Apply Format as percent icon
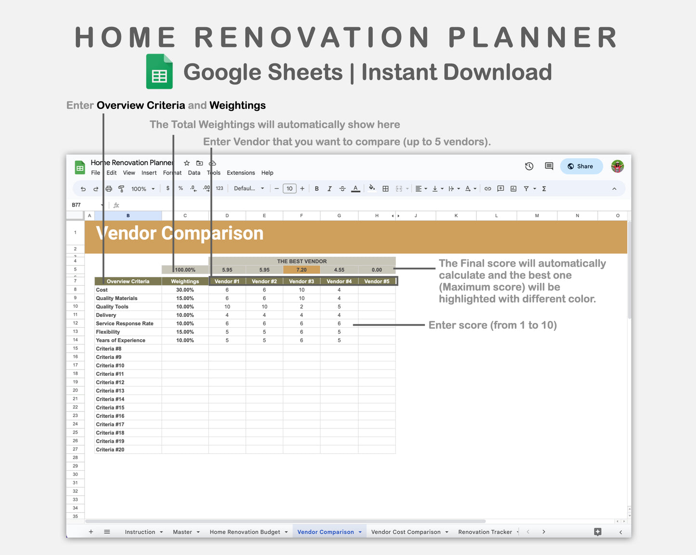The height and width of the screenshot is (555, 696). 180,188
